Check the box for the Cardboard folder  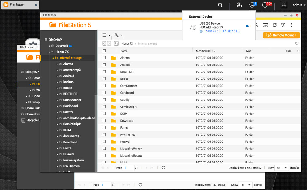tap(104, 93)
